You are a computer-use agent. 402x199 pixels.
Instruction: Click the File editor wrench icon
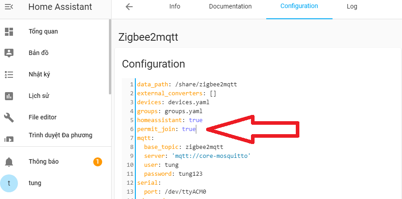click(9, 118)
